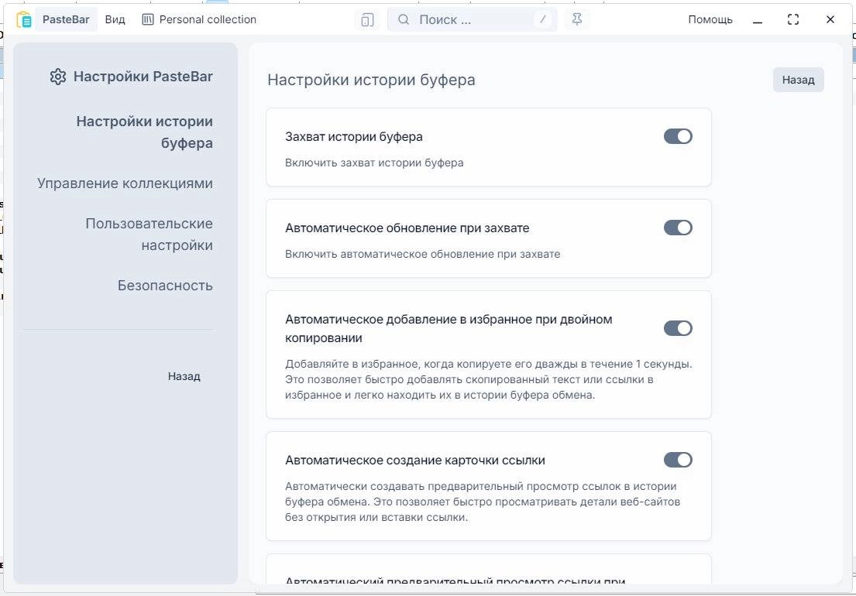This screenshot has width=856, height=596.
Task: Click the PasteBar clipboard logo icon
Action: click(x=23, y=19)
